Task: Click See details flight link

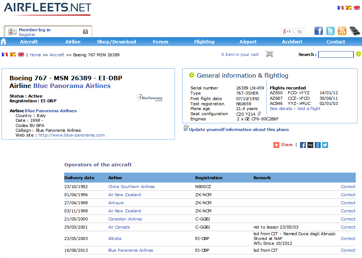Action: coord(281,109)
